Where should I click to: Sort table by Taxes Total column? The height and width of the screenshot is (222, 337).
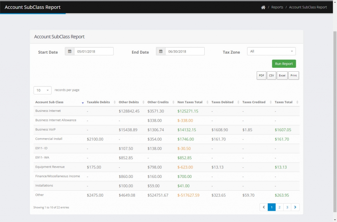click(x=283, y=102)
